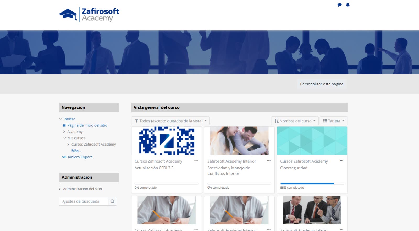Click the grid icon beside Tarjeta

[325, 121]
